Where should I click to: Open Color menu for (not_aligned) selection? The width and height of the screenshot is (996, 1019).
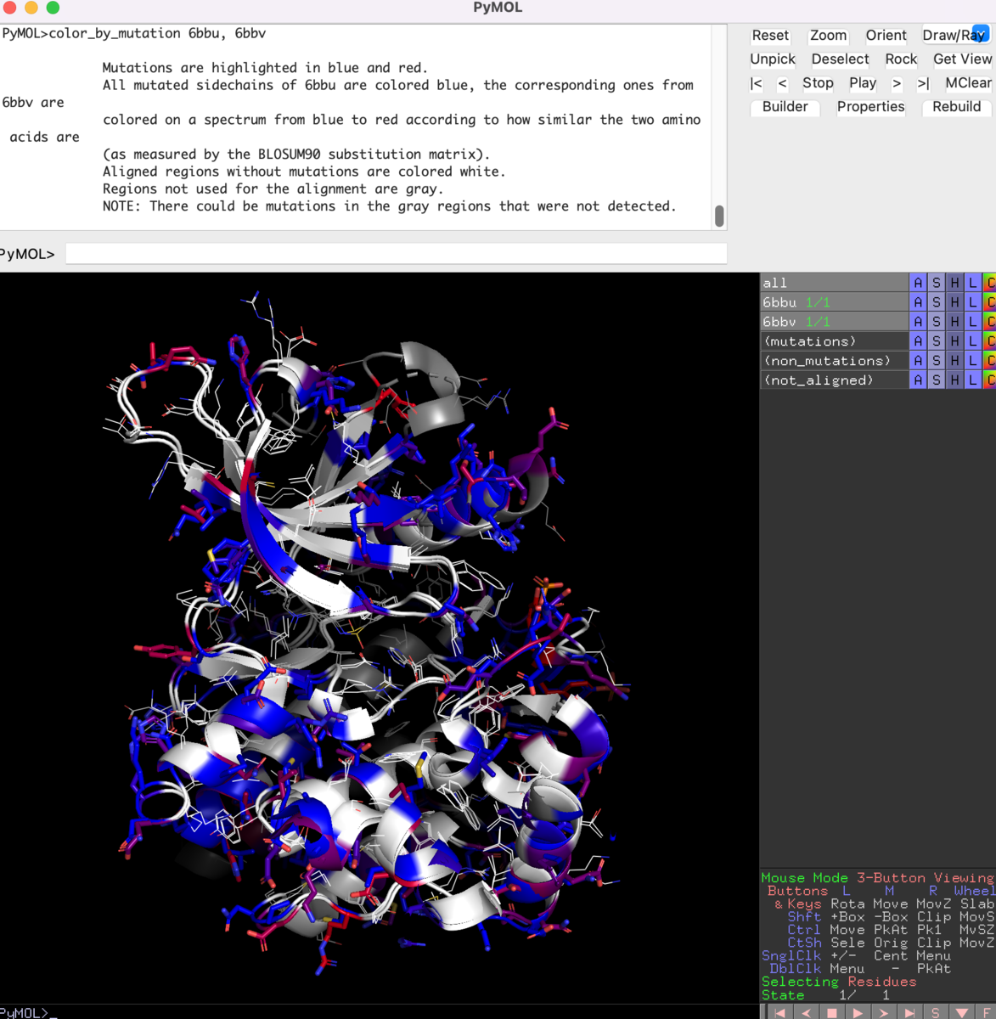click(x=989, y=380)
